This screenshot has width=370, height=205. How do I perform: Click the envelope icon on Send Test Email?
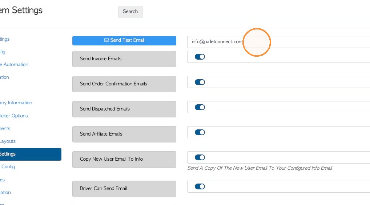pyautogui.click(x=106, y=40)
